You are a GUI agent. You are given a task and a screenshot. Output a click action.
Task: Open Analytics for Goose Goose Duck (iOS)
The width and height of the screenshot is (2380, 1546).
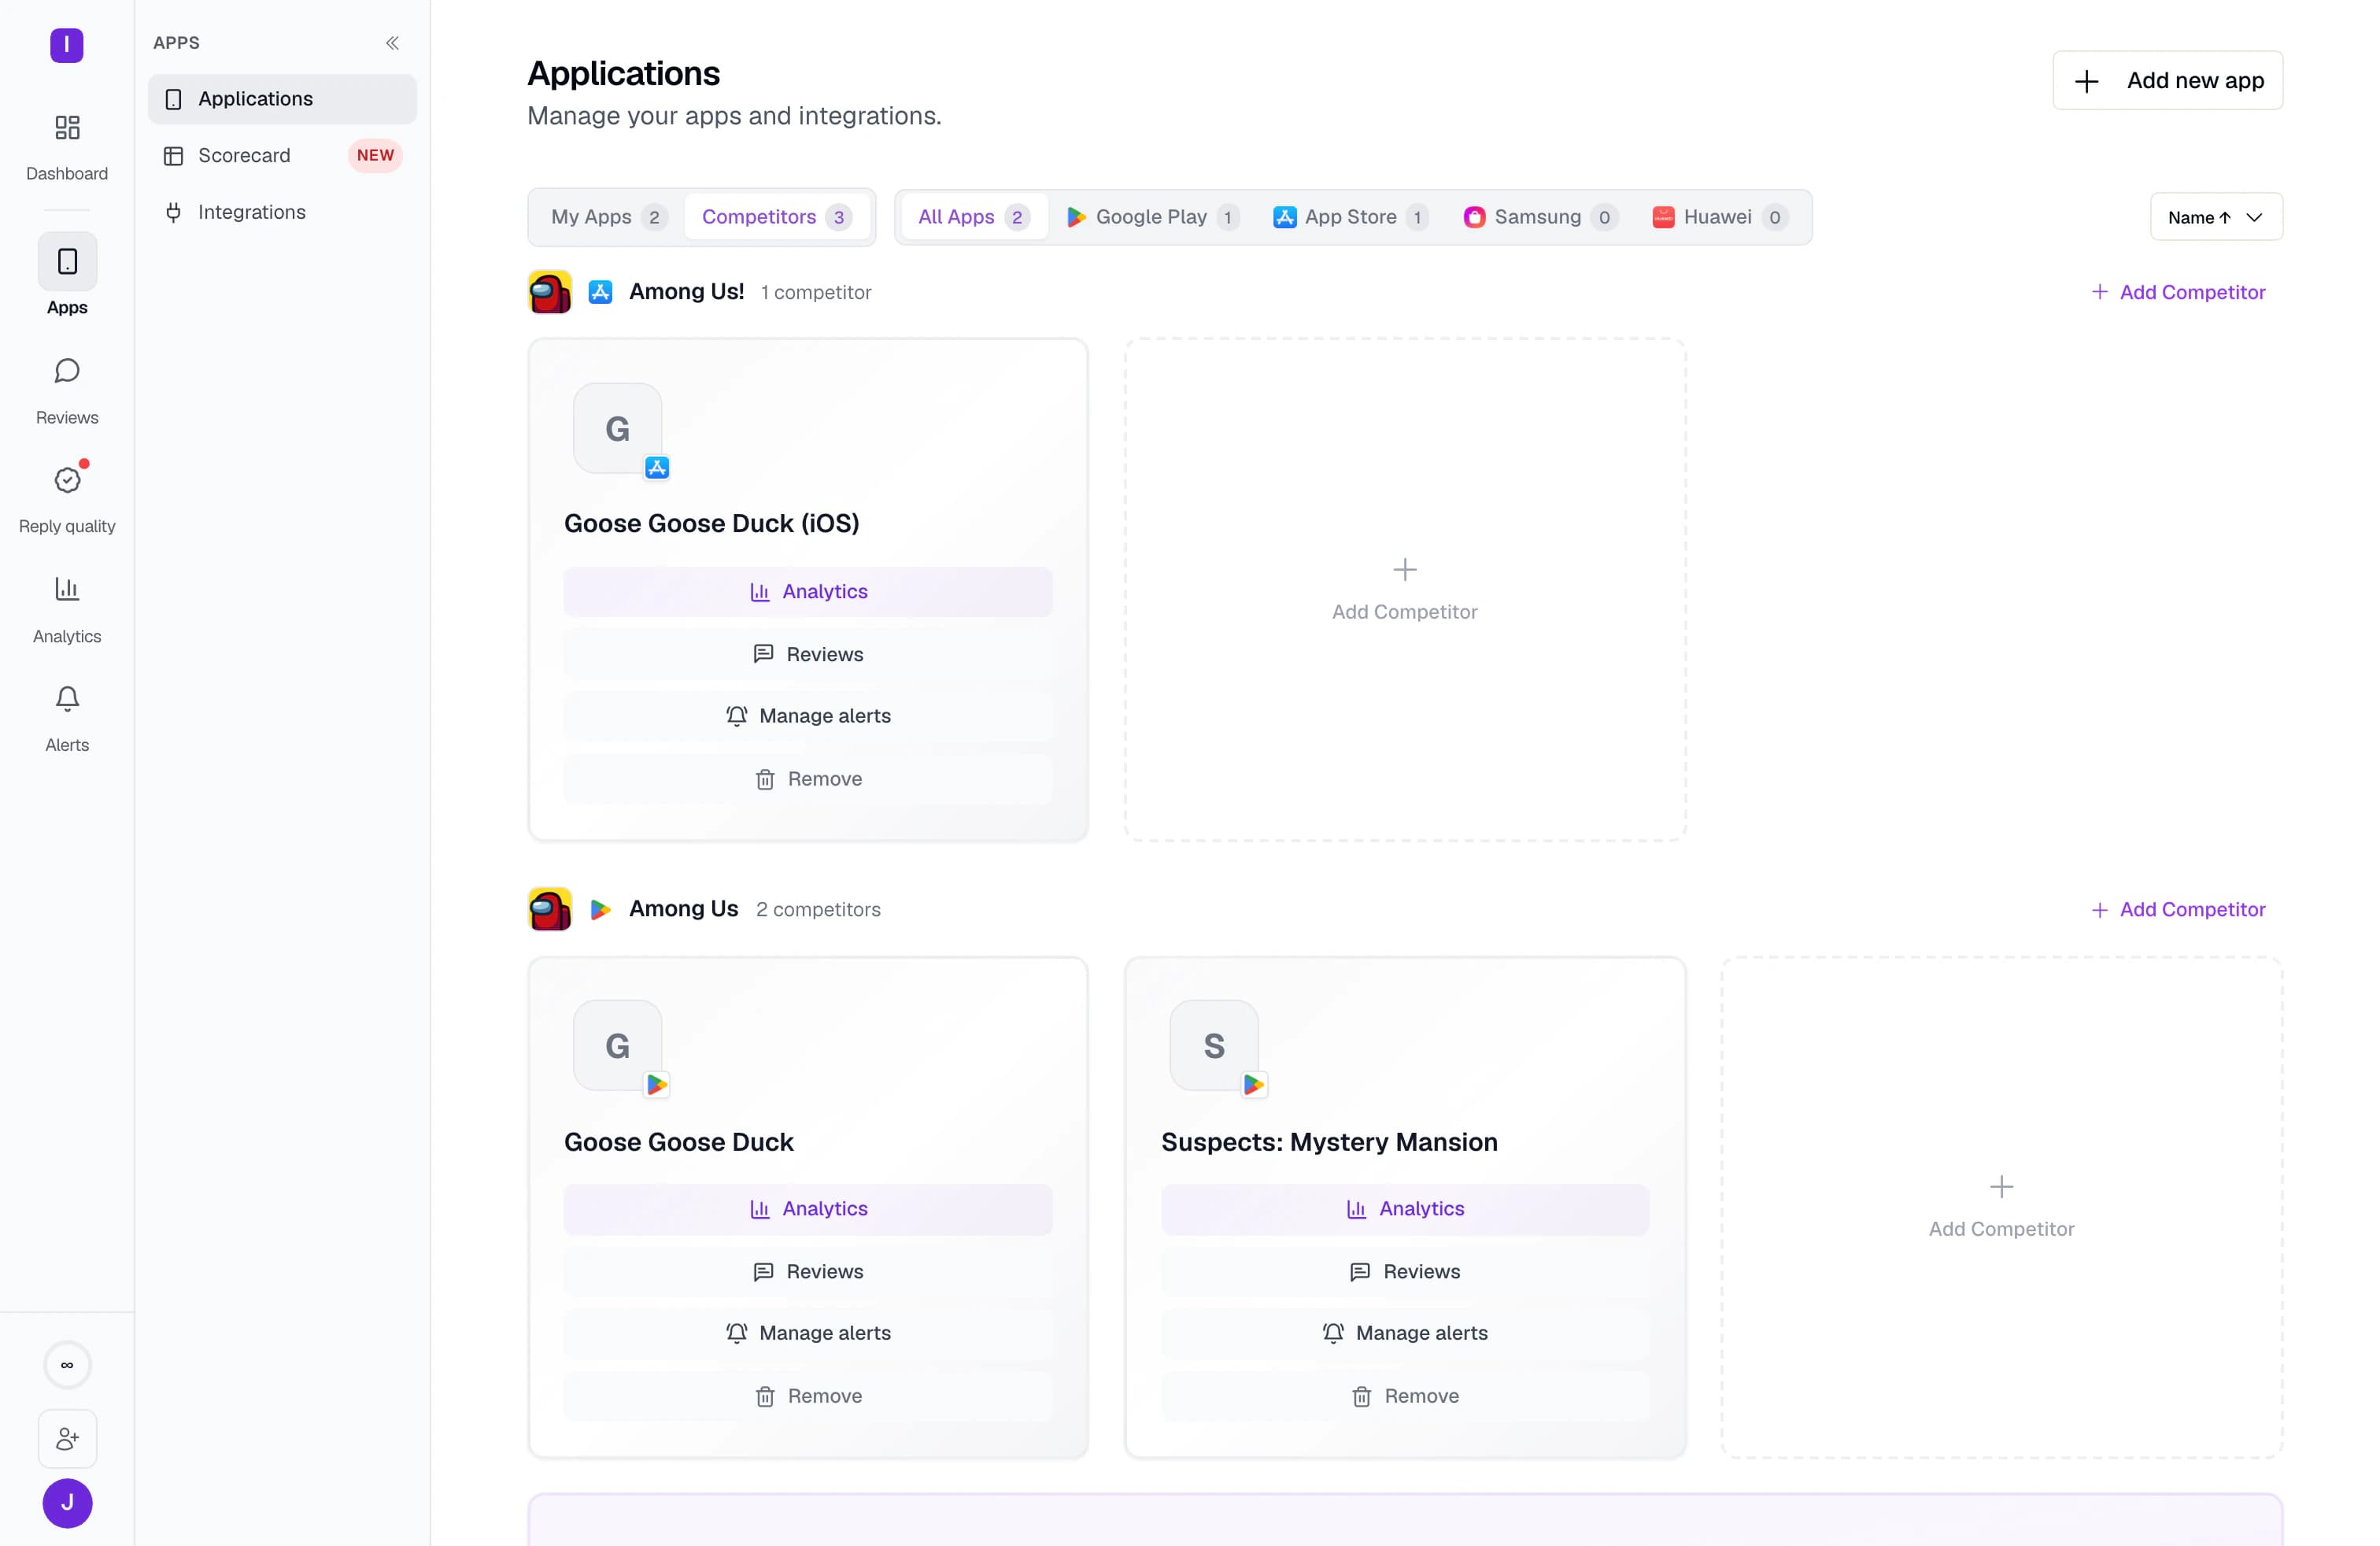click(x=808, y=592)
